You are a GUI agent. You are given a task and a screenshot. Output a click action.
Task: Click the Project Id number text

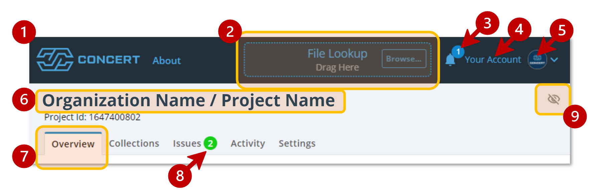coord(115,117)
